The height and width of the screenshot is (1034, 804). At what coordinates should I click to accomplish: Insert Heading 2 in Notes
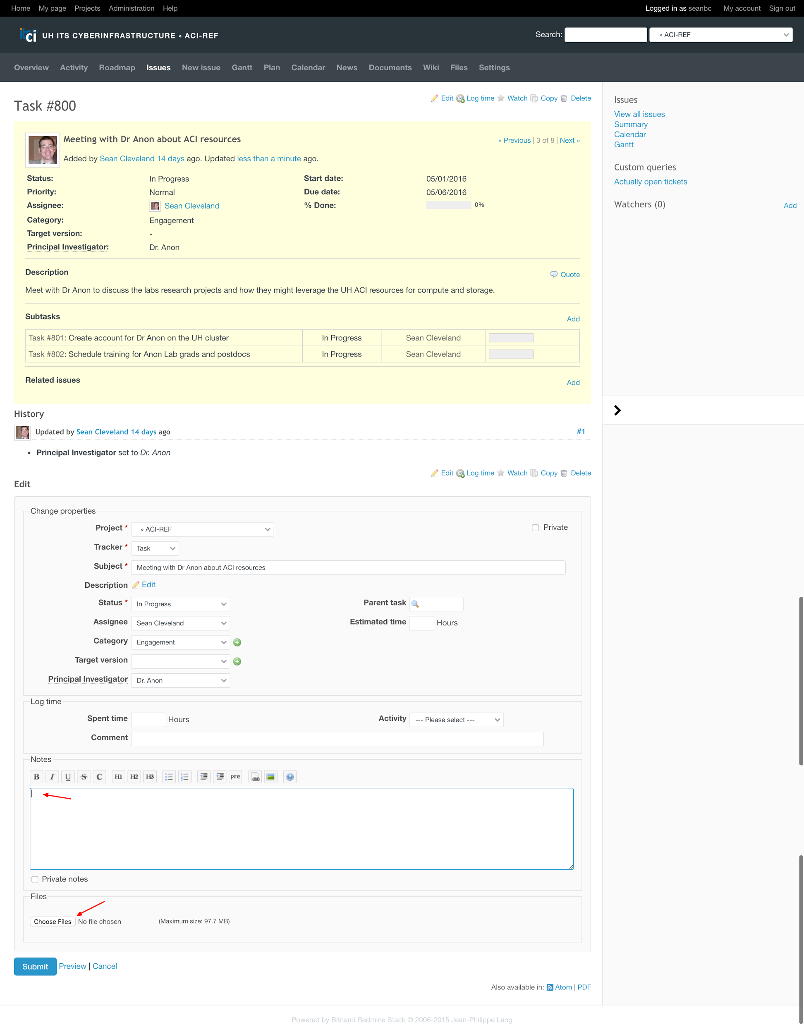click(x=134, y=776)
